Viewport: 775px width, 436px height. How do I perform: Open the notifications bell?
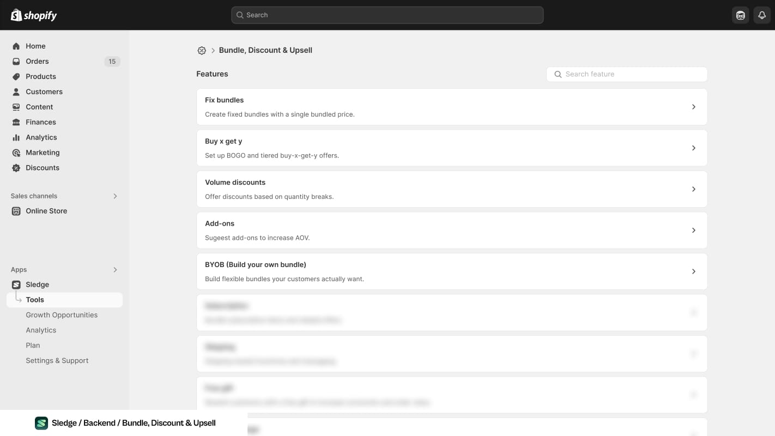762,15
